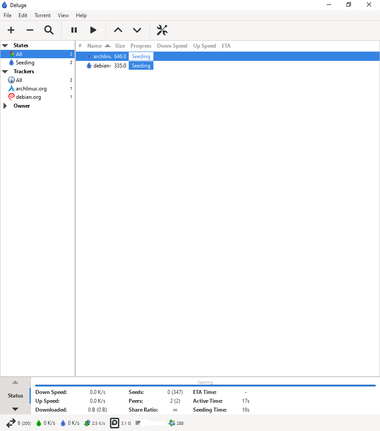Move torrent down in queue

[x=137, y=30]
